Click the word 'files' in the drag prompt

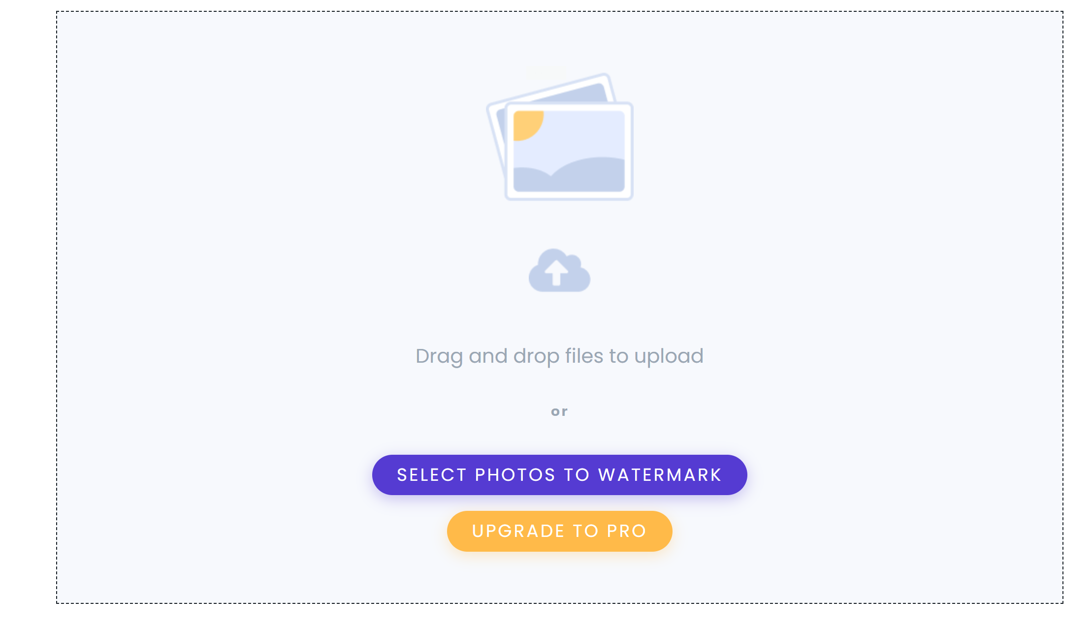click(x=584, y=356)
